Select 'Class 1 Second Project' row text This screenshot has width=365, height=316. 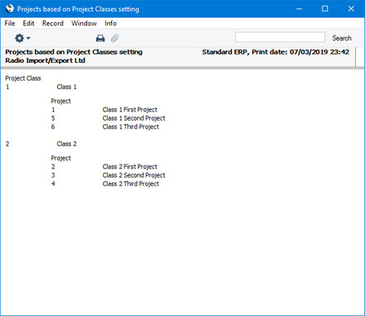[134, 118]
